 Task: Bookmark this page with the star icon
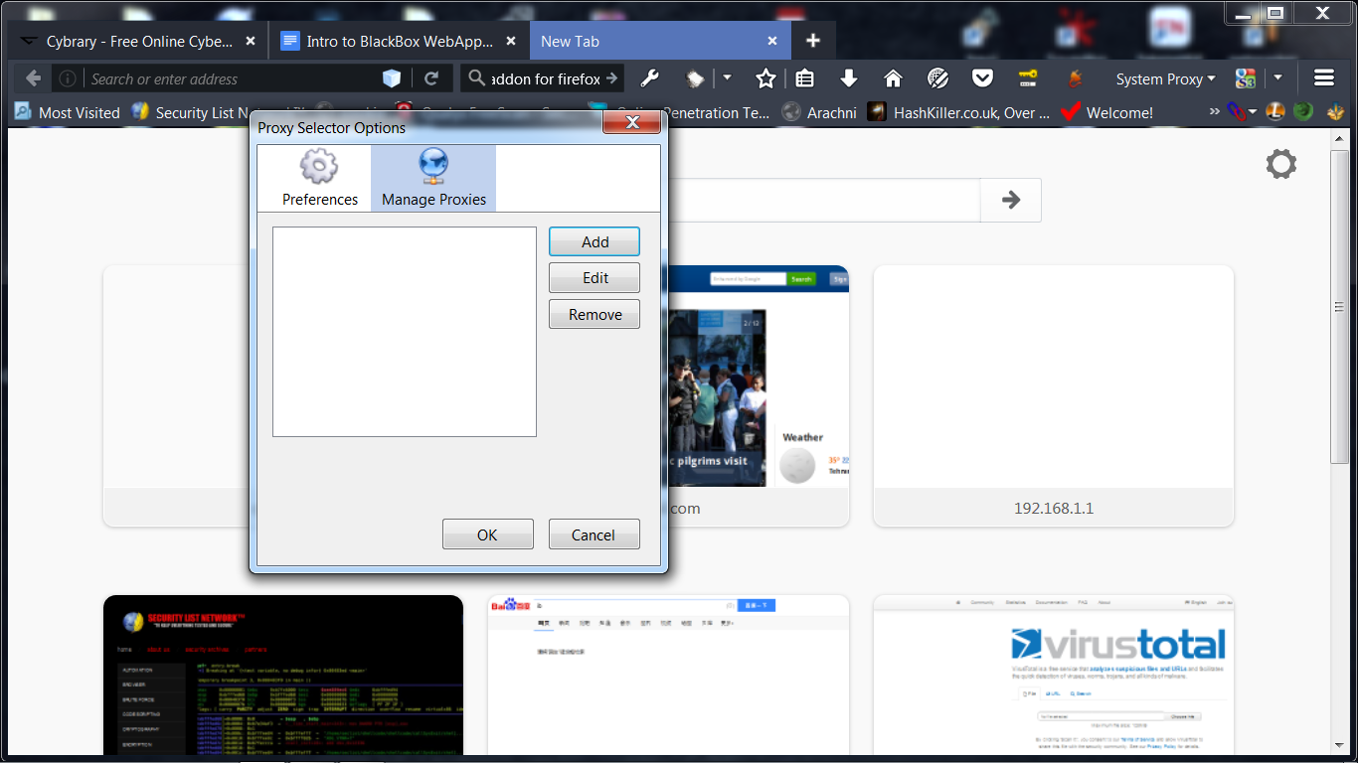[765, 78]
